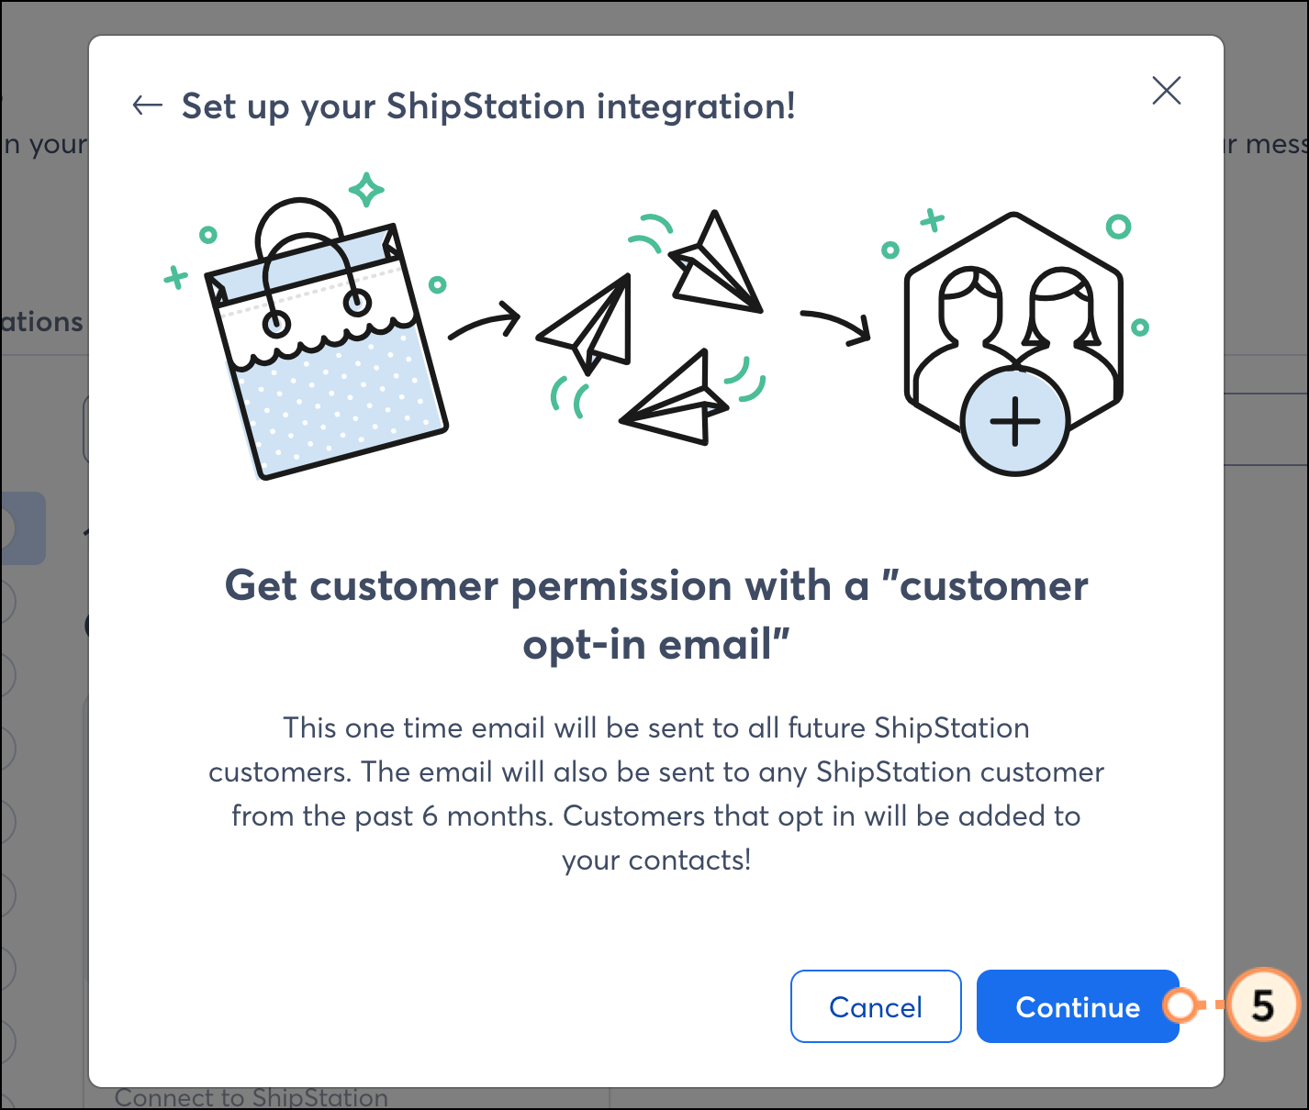Click the green sparkle above the bag
This screenshot has height=1110, width=1309.
click(366, 190)
